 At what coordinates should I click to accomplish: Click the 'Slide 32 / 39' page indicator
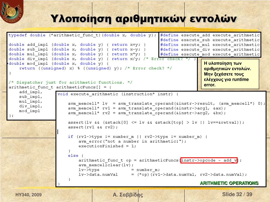237,194
